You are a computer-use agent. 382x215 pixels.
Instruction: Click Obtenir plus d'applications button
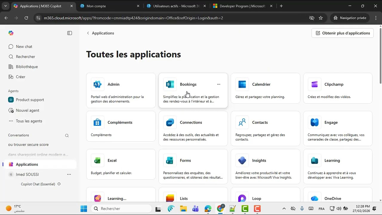[343, 33]
